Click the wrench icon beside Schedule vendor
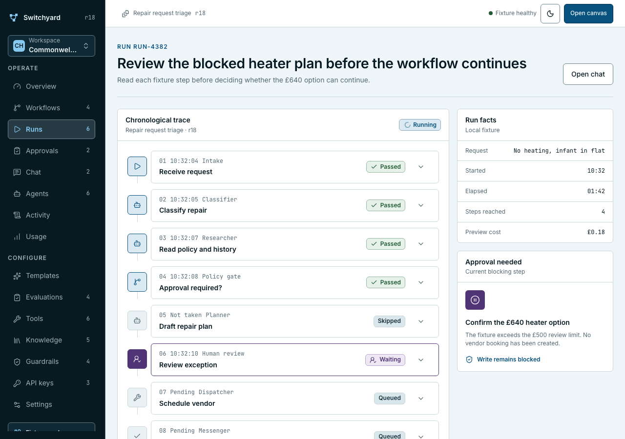 137,398
